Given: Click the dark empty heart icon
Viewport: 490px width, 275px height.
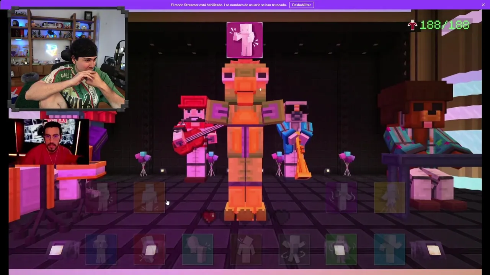Looking at the screenshot, I should point(283,217).
